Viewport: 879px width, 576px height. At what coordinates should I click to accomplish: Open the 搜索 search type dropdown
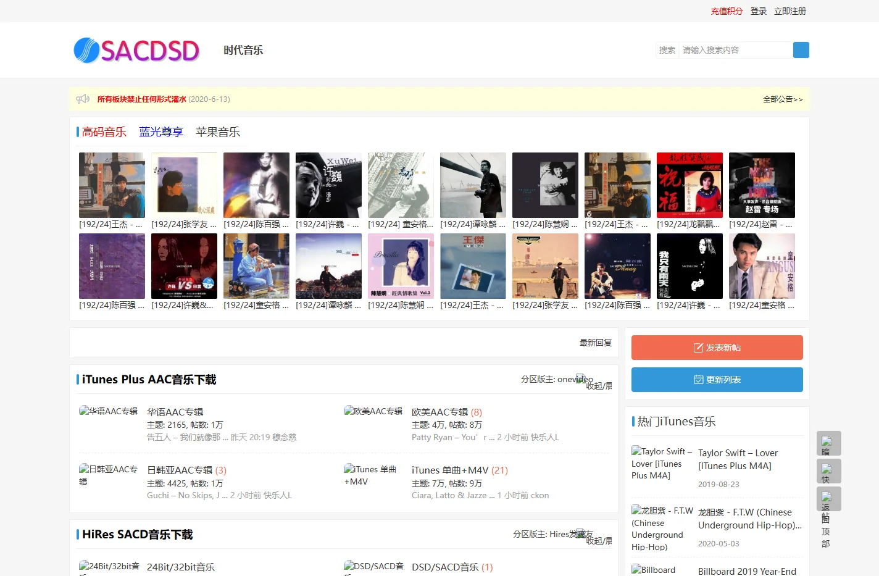[667, 50]
